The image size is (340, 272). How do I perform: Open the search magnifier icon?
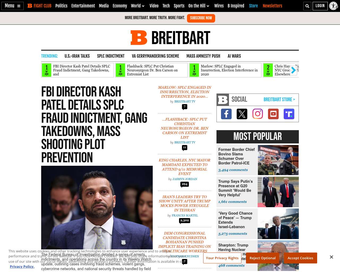(307, 6)
